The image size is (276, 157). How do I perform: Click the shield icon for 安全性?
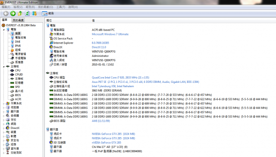(x=8, y=140)
